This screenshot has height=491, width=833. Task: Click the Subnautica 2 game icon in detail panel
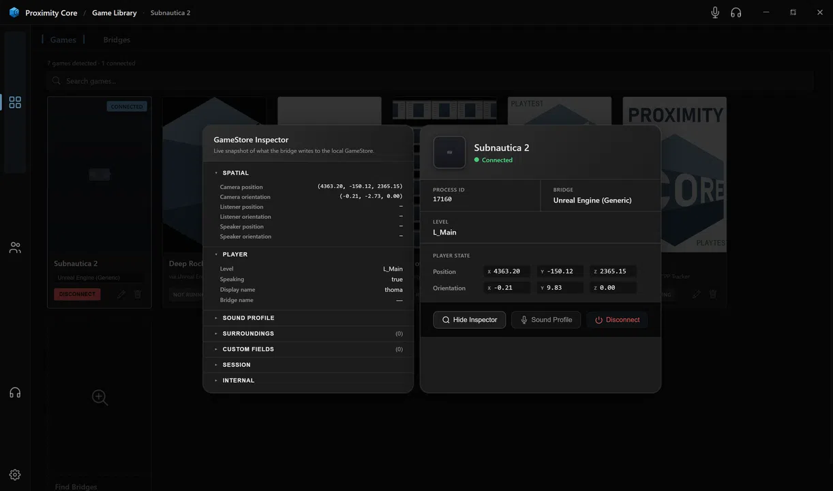click(x=449, y=152)
